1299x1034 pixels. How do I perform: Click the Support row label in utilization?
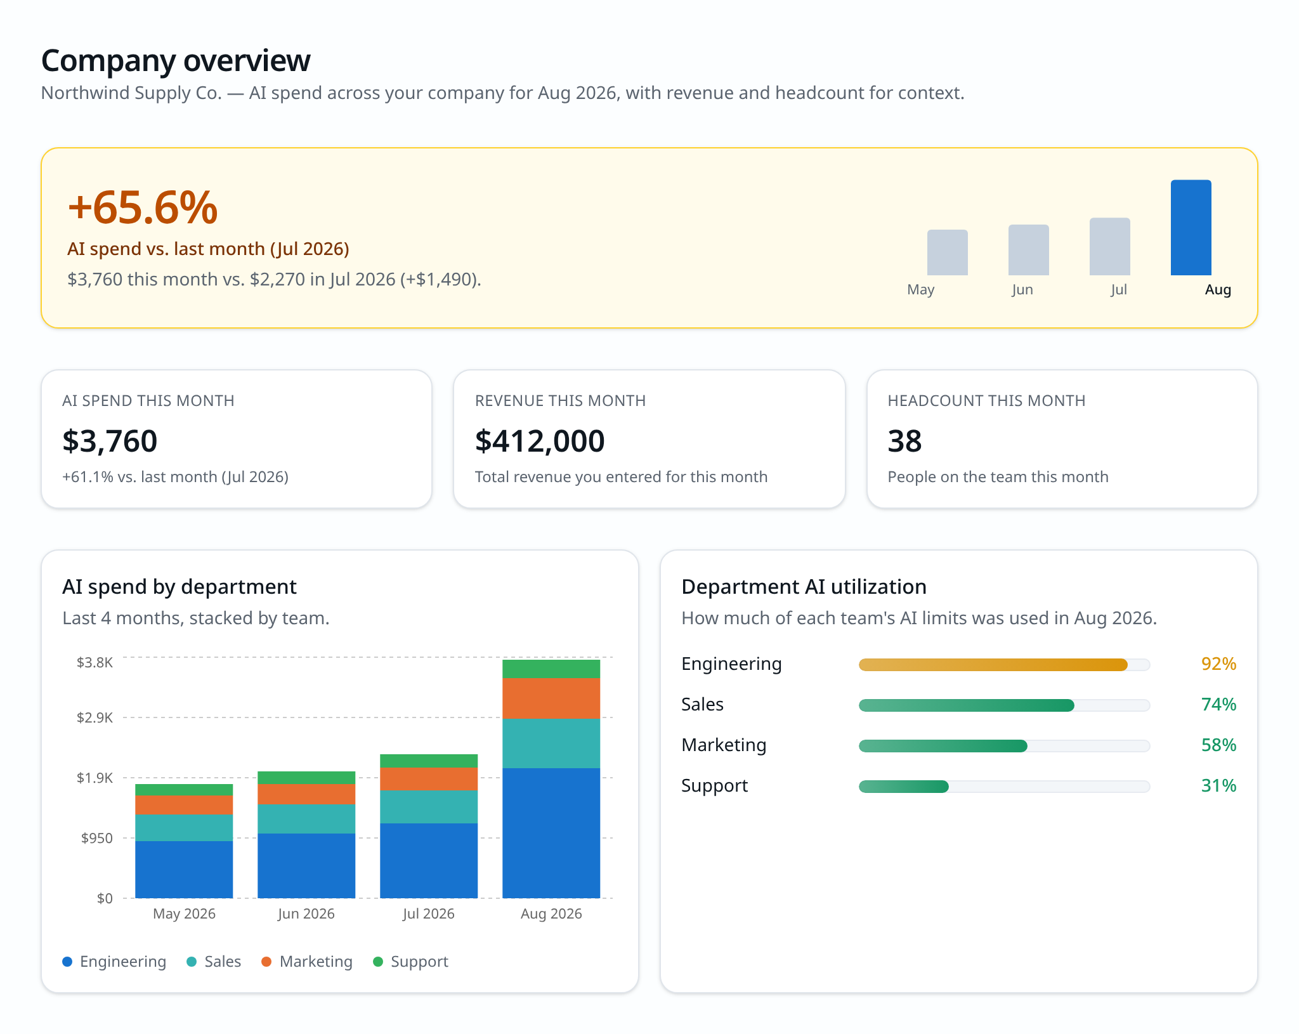click(714, 786)
